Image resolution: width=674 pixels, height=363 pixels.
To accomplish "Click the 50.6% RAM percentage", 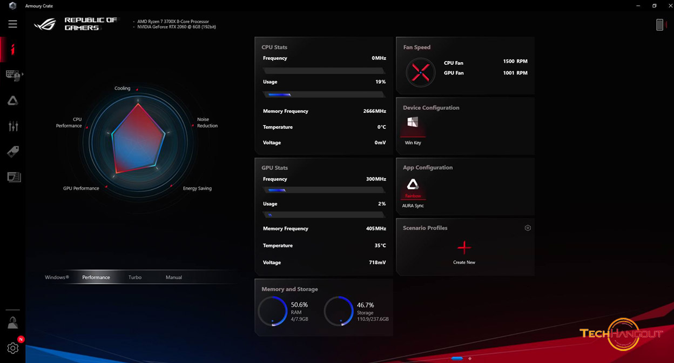I will (299, 305).
